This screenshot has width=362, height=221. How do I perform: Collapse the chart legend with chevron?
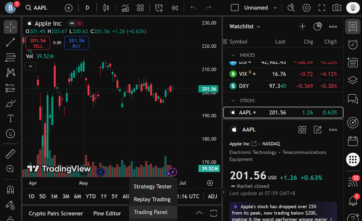click(x=31, y=66)
